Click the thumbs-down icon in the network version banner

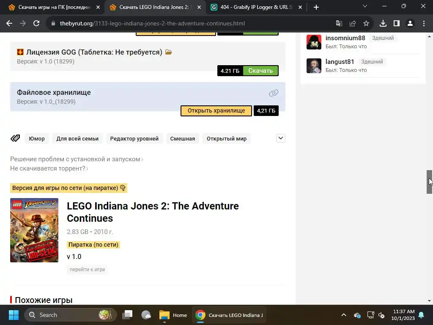[x=123, y=188]
